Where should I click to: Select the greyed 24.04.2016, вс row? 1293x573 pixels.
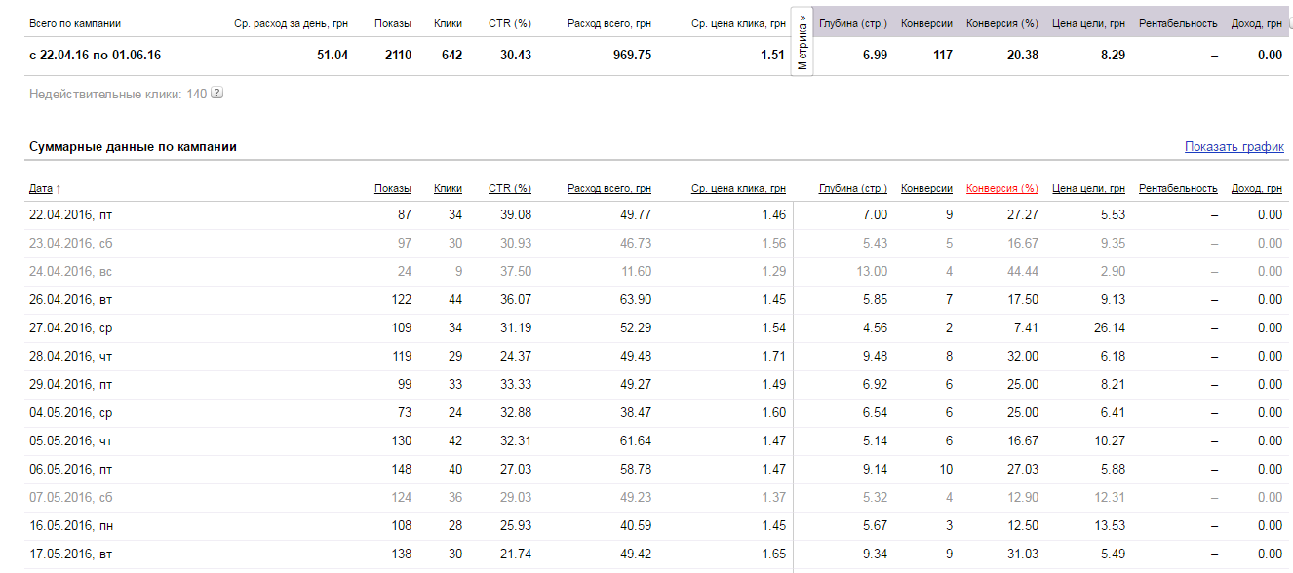coord(64,271)
